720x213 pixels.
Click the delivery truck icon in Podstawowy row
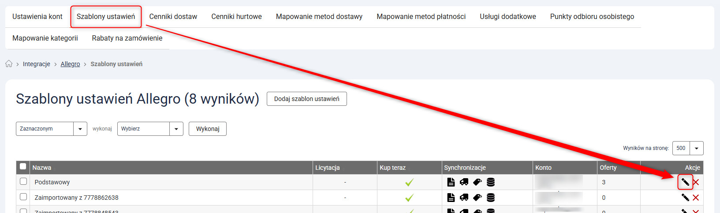coord(464,182)
